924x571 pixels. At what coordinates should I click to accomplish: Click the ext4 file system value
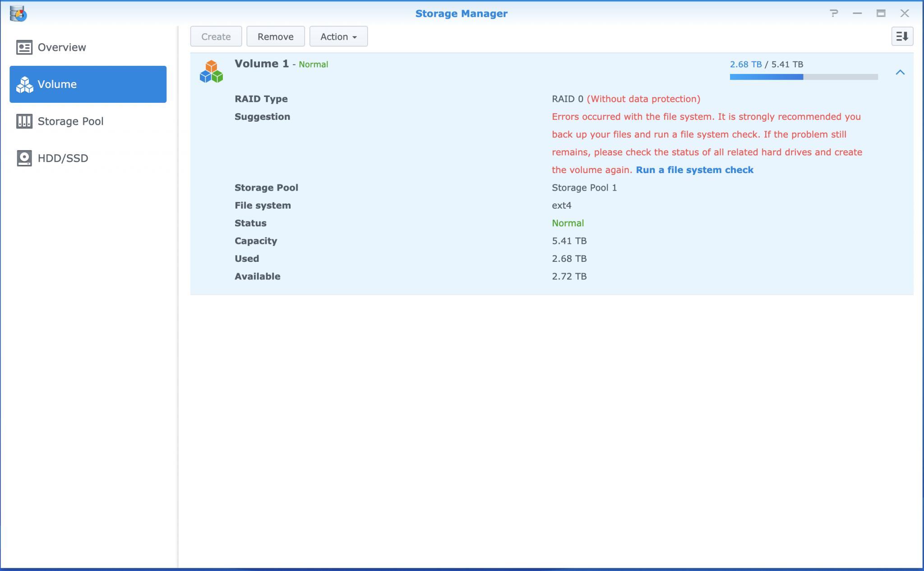point(562,206)
